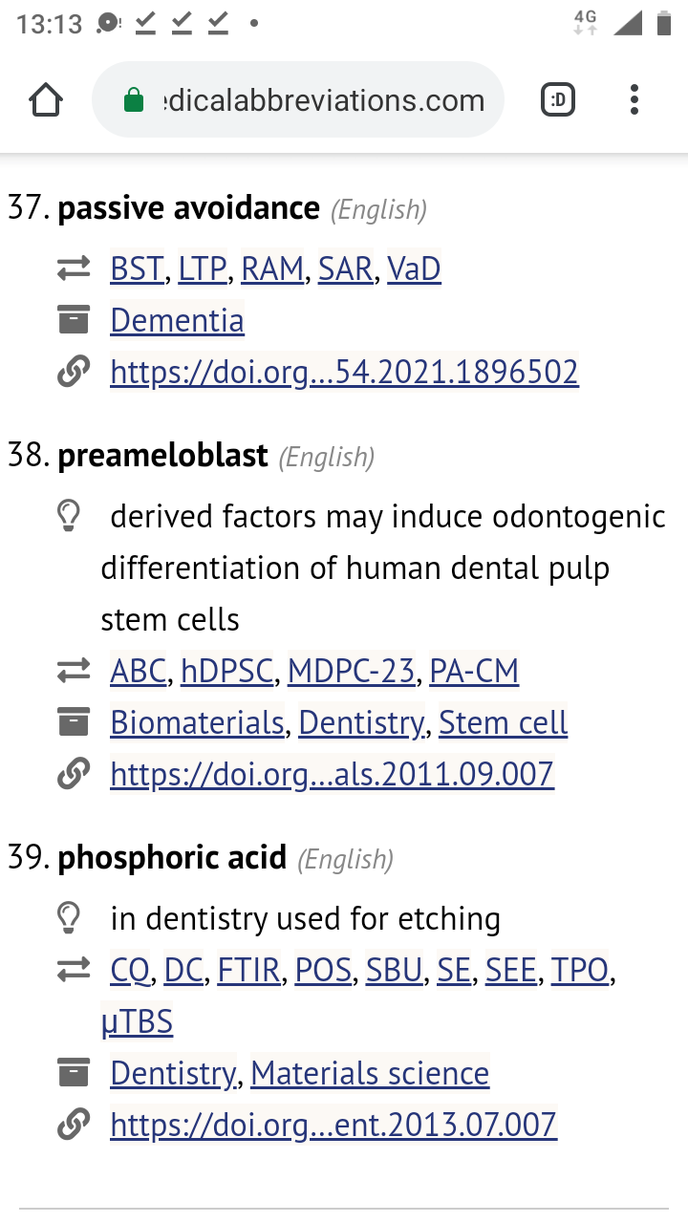Open the DOI link ending in 2013.07.007
Screen dimensions: 688x1223
(x=333, y=1126)
